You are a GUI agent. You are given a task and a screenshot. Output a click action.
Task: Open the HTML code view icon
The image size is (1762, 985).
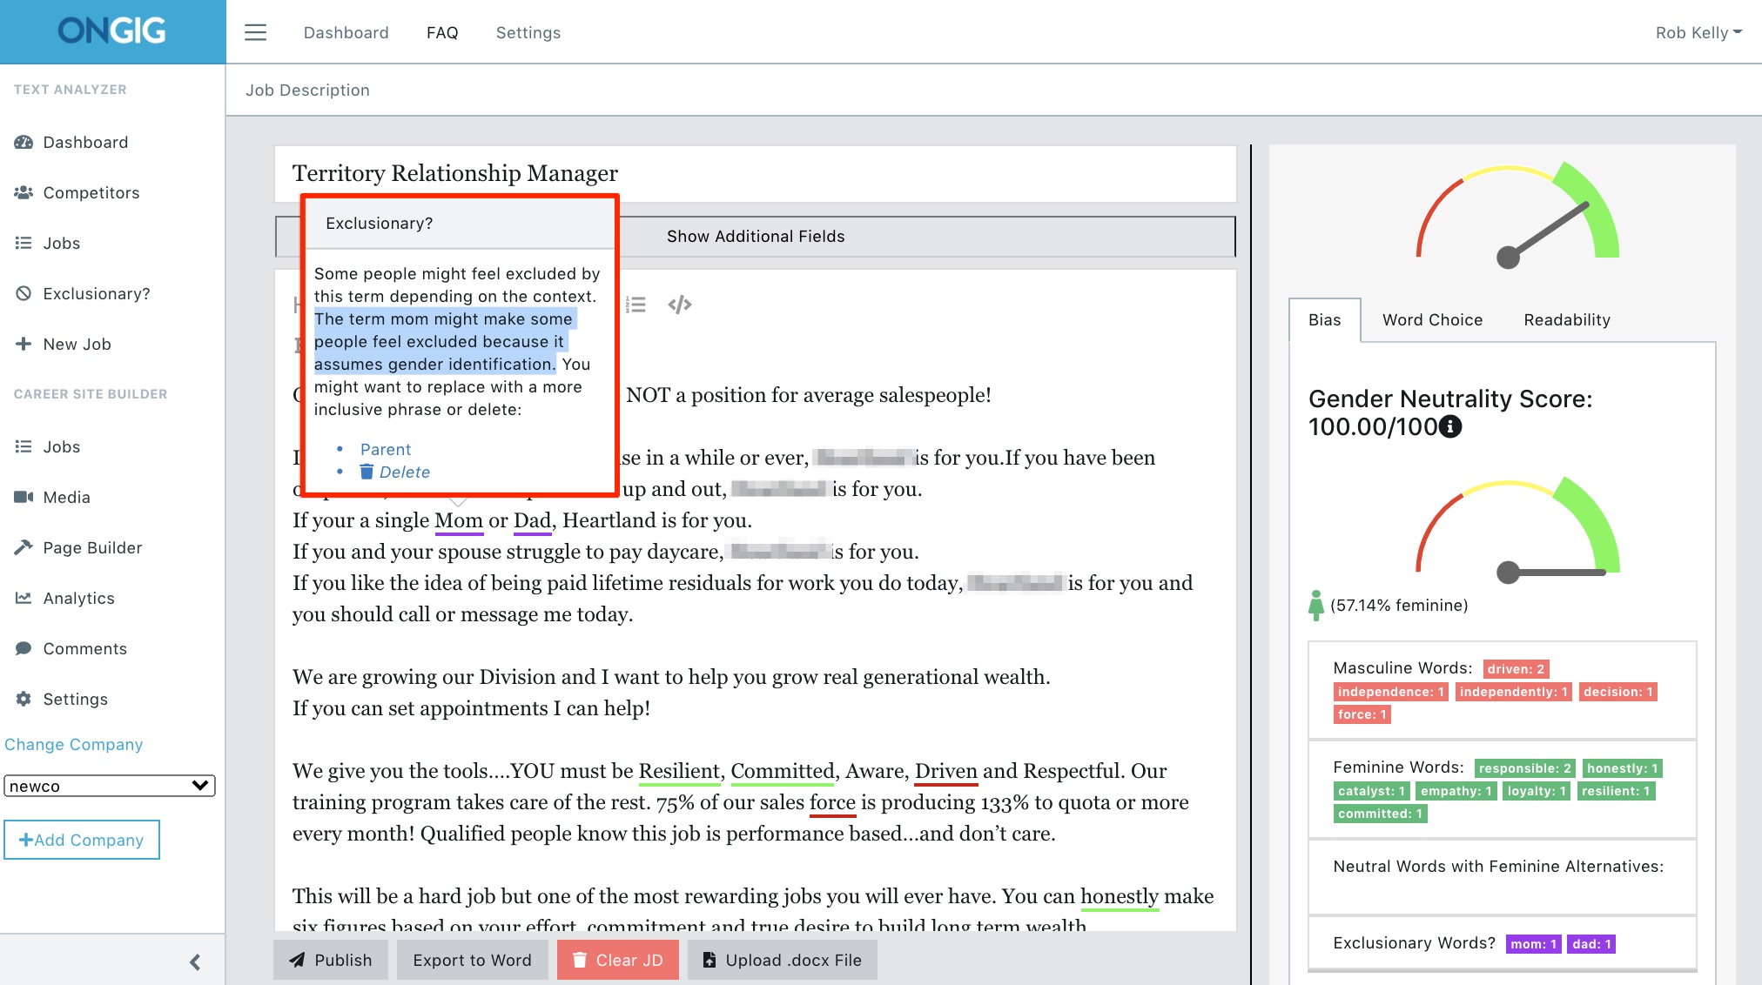pos(681,304)
